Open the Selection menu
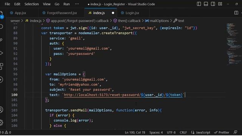This screenshot has height=136, width=242. click(x=31, y=4)
